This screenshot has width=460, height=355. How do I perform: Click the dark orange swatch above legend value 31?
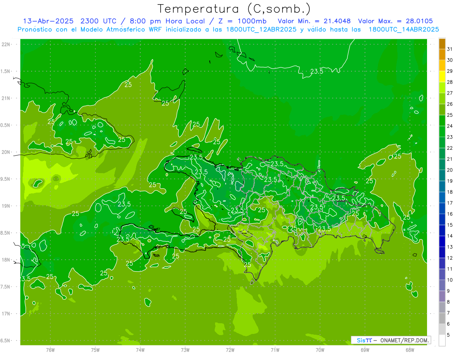[x=442, y=44]
